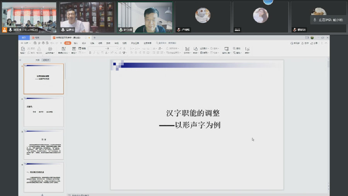Click the Paste icon in the ribbon

pyautogui.click(x=23, y=49)
